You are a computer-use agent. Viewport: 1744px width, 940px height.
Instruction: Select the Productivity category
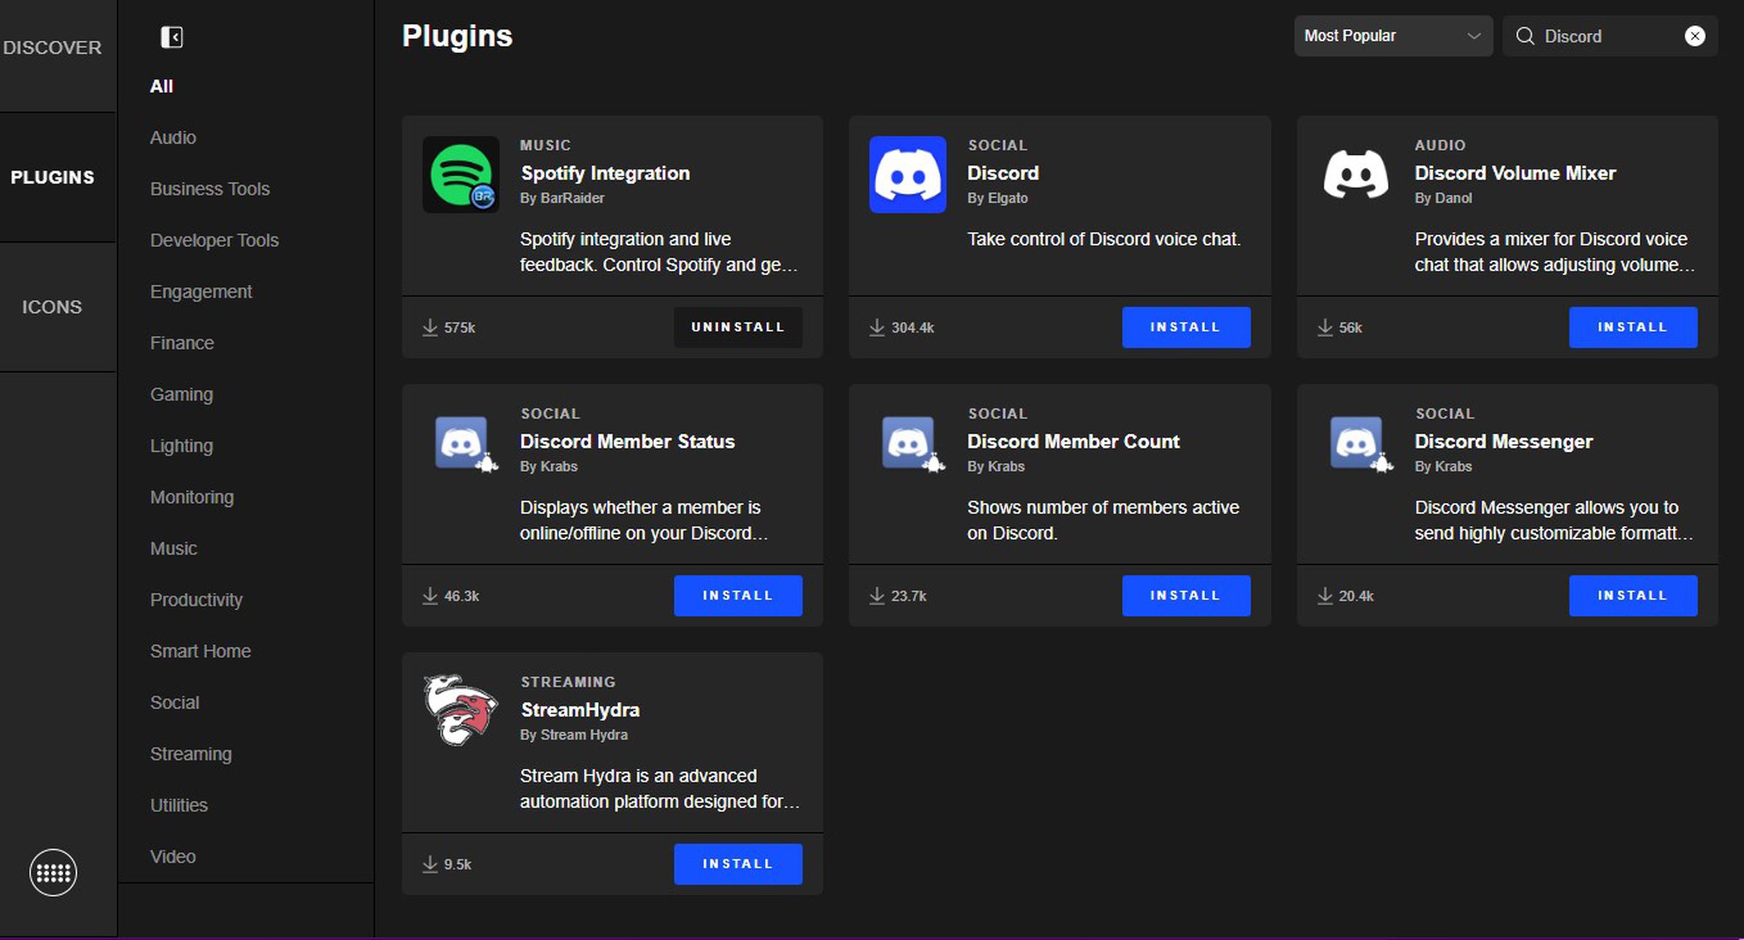[x=196, y=600]
